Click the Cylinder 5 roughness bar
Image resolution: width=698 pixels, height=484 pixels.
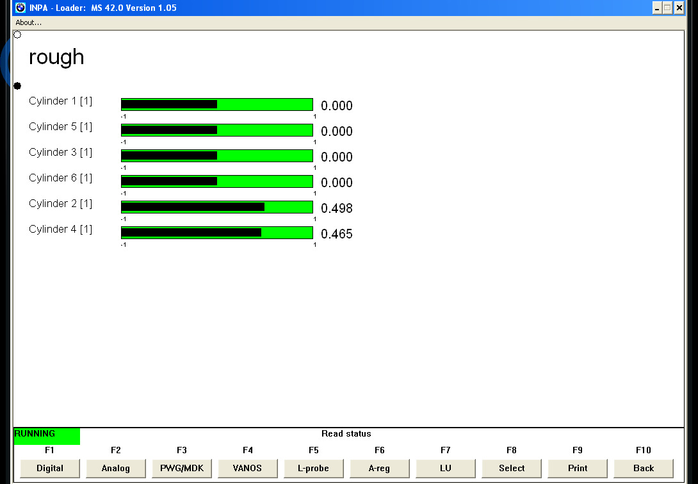[x=217, y=130]
